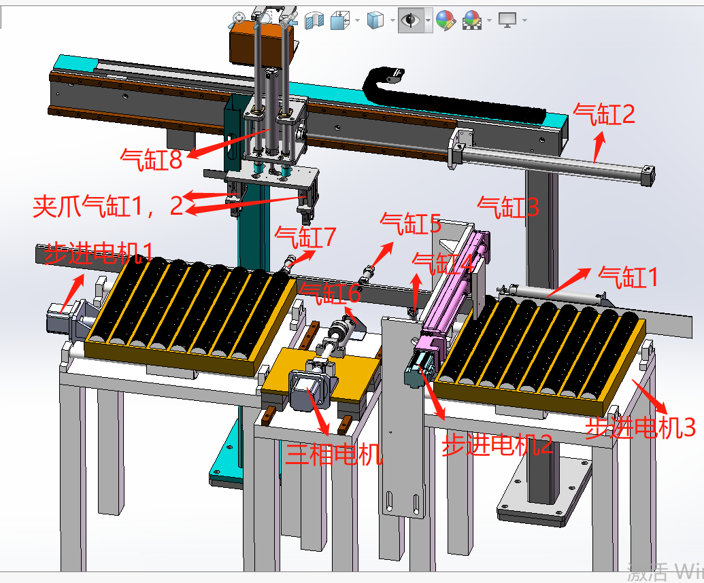Click the Zoom to Fit magnifier icon

tap(239, 20)
